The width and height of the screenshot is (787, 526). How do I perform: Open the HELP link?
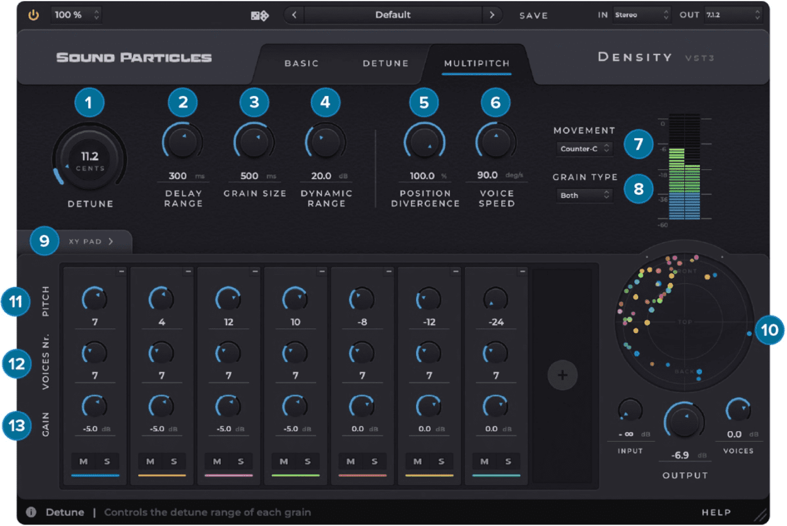pyautogui.click(x=716, y=513)
